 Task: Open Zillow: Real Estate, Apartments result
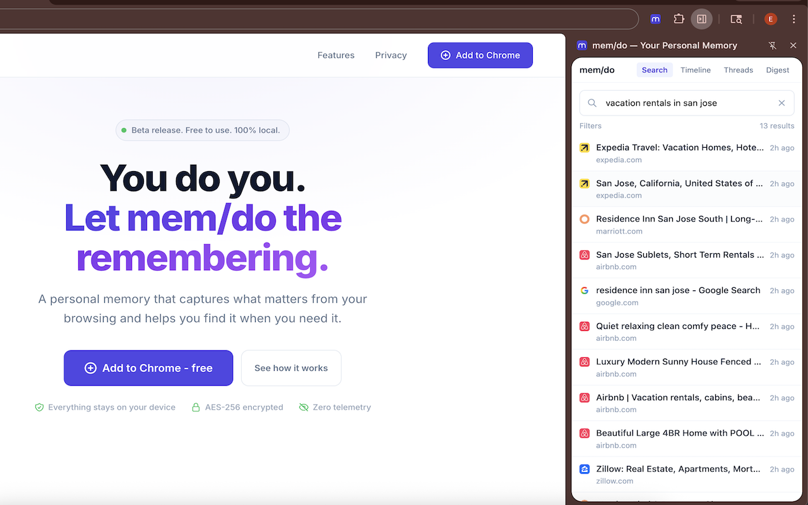click(687, 474)
